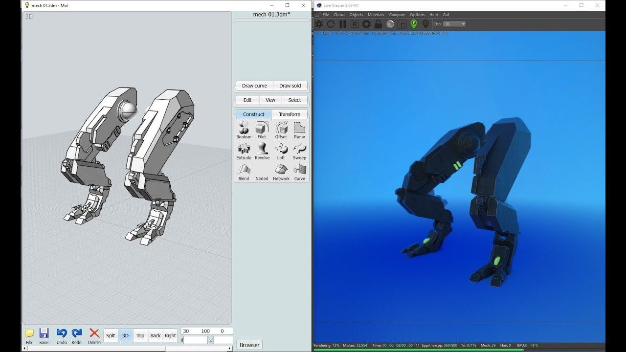Expand the Draw curve palette
The width and height of the screenshot is (626, 352).
tap(254, 86)
